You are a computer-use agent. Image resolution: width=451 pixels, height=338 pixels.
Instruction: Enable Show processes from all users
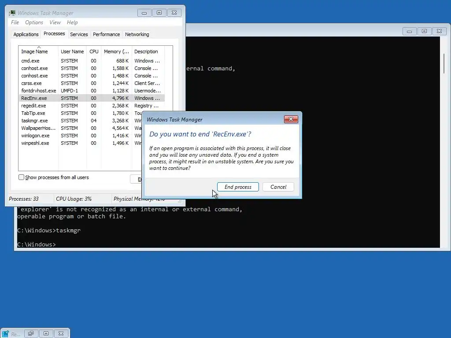[x=21, y=177]
